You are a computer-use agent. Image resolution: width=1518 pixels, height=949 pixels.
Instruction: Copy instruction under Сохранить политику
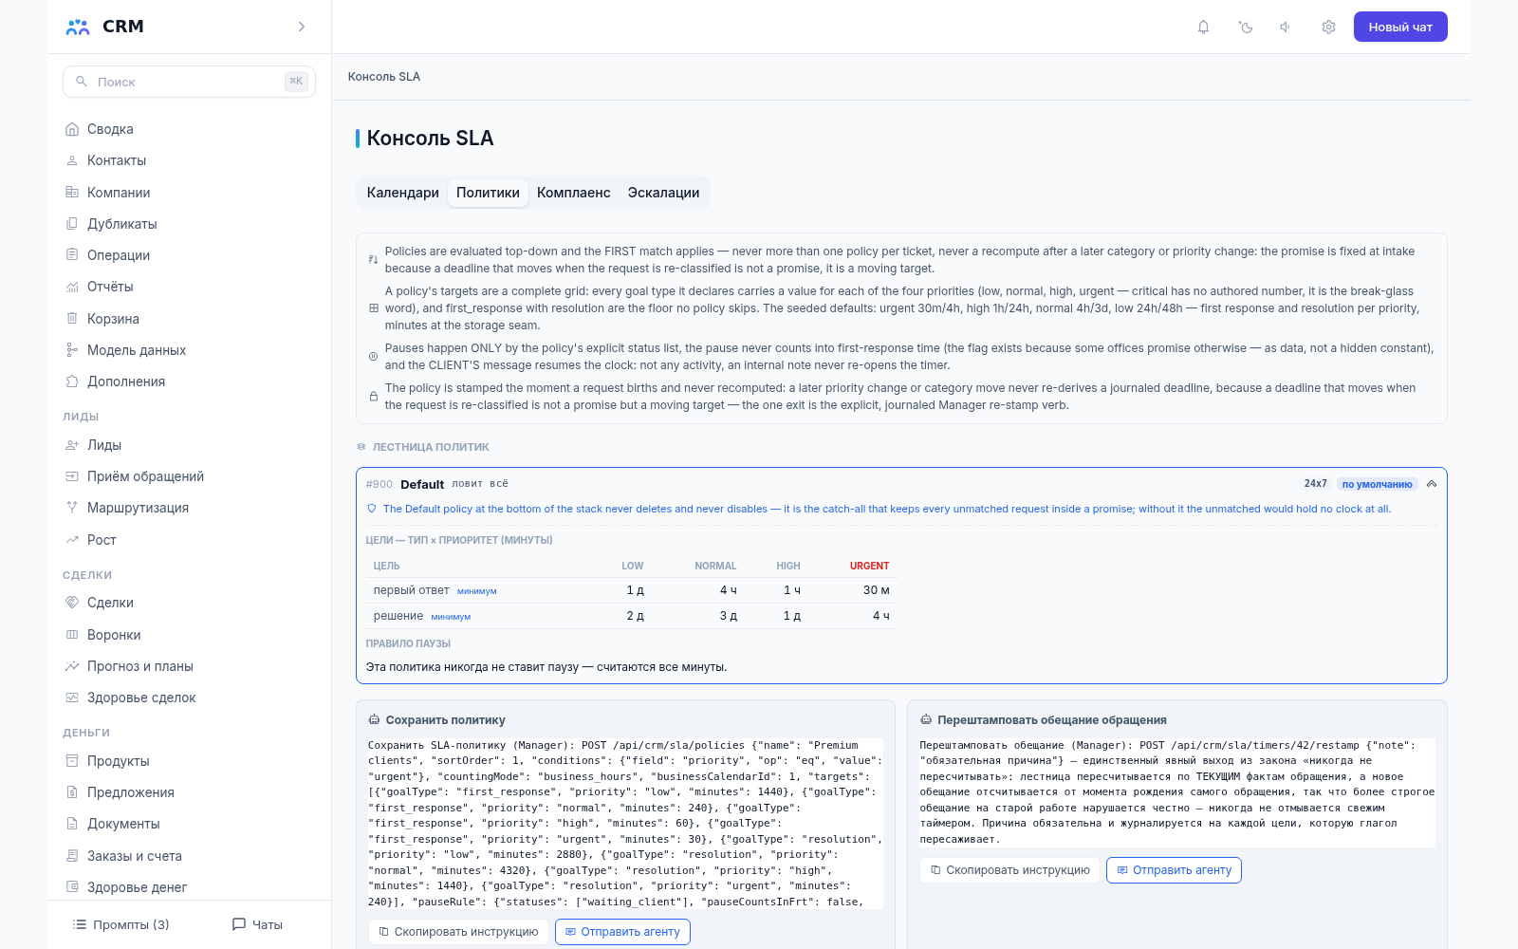click(x=458, y=932)
